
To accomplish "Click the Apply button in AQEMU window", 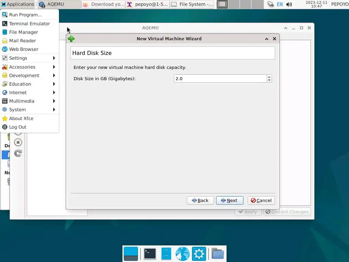I will click(x=248, y=212).
